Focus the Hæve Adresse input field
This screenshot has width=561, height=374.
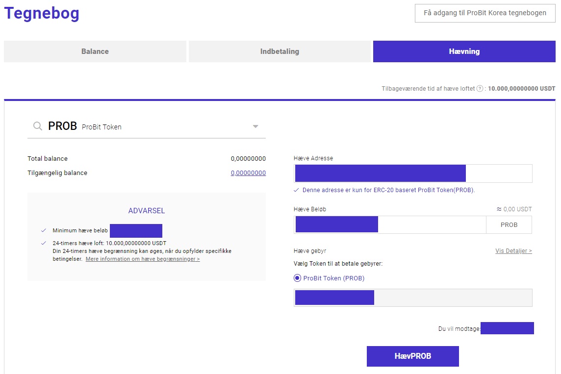click(413, 174)
